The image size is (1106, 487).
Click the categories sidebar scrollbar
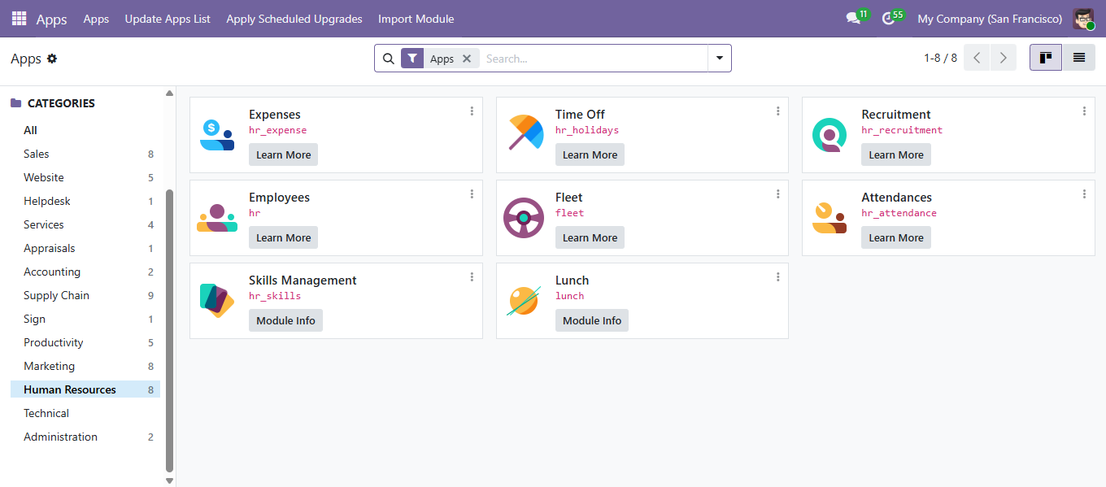(169, 325)
